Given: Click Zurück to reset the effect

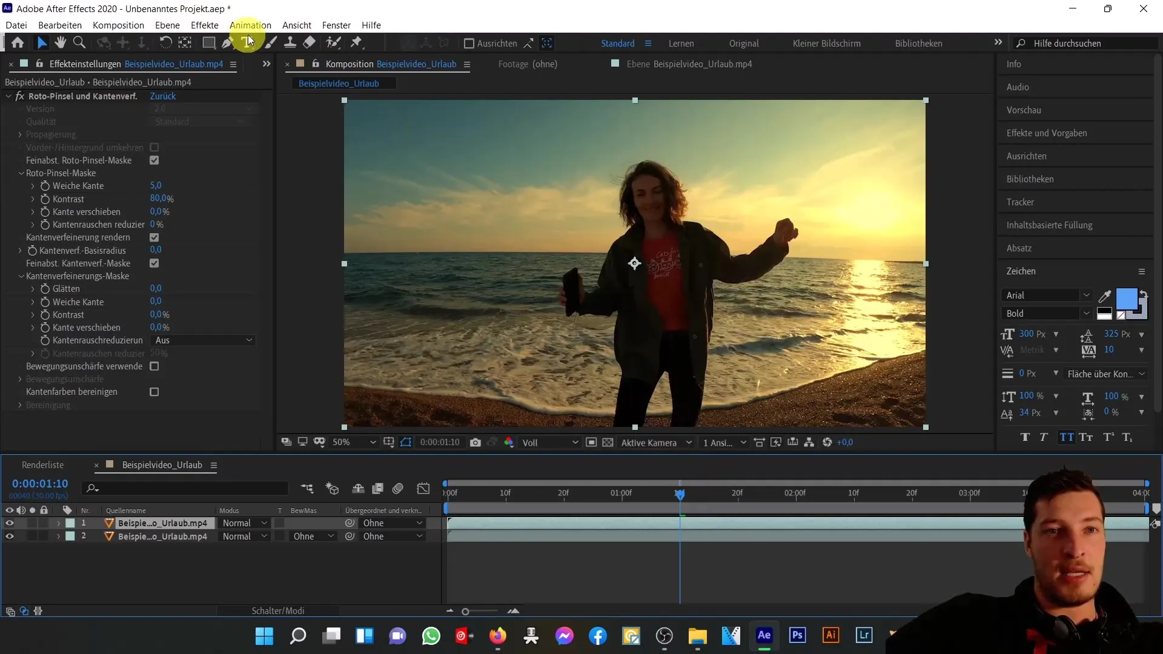Looking at the screenshot, I should tap(163, 96).
